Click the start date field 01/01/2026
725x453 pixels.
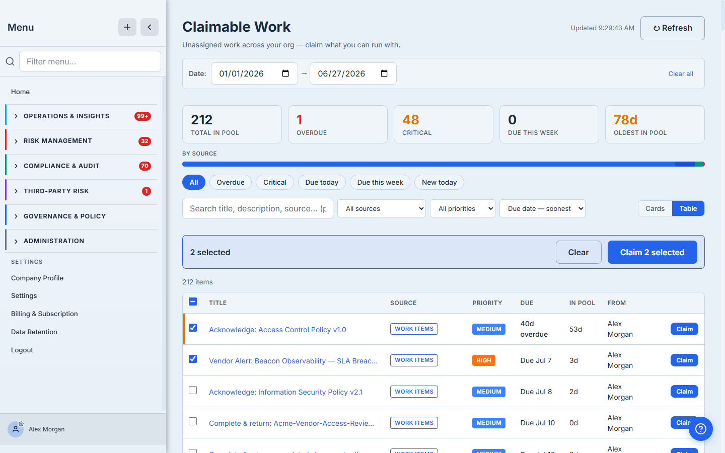coord(254,73)
